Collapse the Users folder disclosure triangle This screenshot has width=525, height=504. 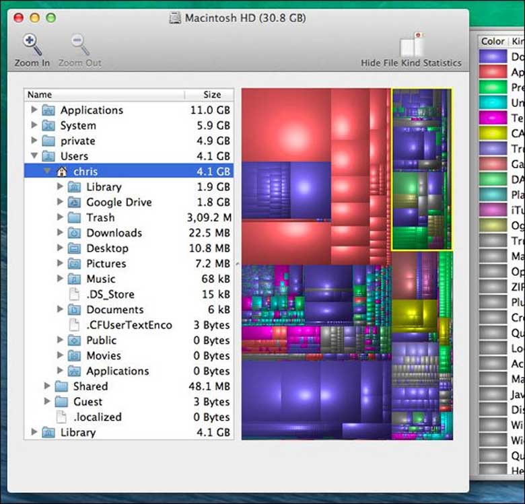(x=34, y=156)
